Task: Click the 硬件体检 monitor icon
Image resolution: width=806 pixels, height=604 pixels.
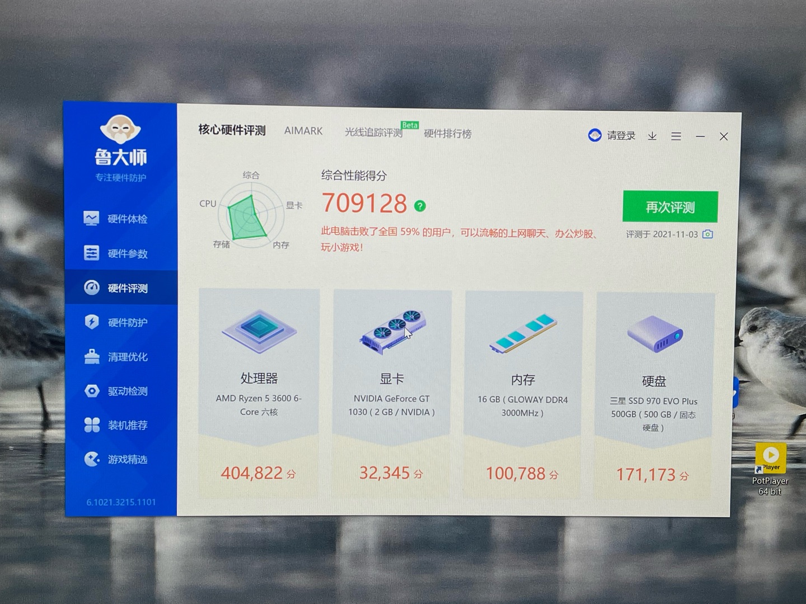Action: (x=91, y=218)
